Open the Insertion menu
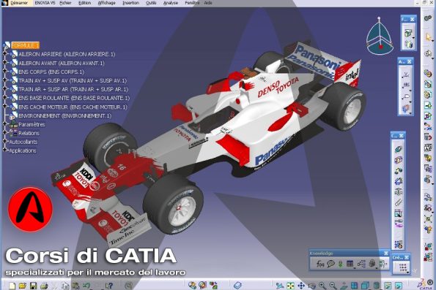This screenshot has width=436, height=290. point(130,3)
